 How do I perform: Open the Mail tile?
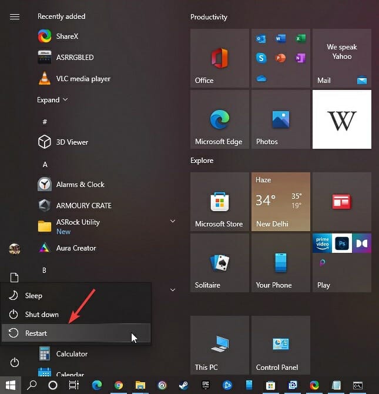click(342, 58)
